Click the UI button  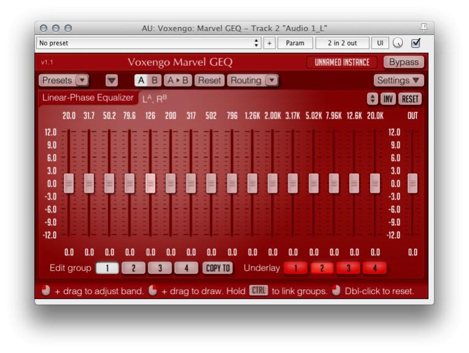[x=380, y=43]
